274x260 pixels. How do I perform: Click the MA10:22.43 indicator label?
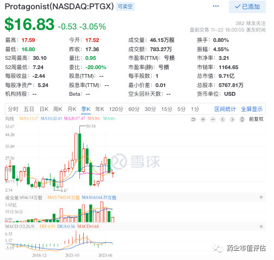point(51,119)
